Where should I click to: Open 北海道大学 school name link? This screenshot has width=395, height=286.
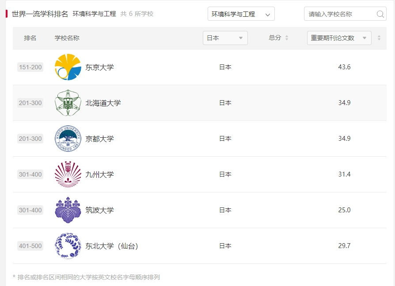pyautogui.click(x=103, y=103)
